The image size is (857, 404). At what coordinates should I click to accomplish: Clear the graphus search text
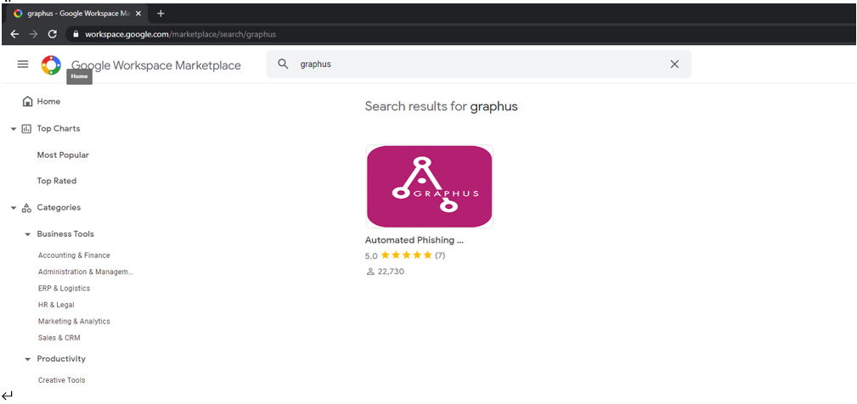coord(674,64)
